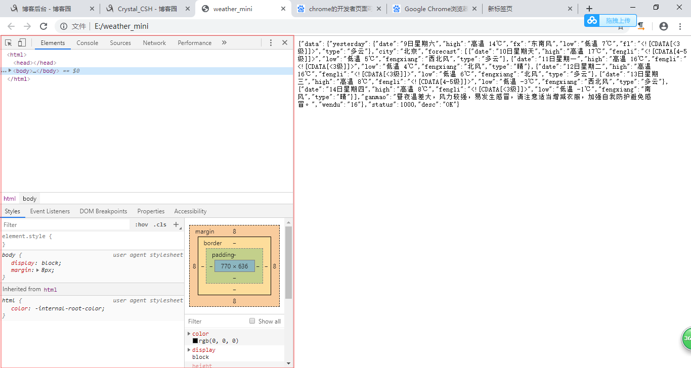The image size is (691, 368).
Task: Click the computed styles Filter field
Action: [216, 321]
